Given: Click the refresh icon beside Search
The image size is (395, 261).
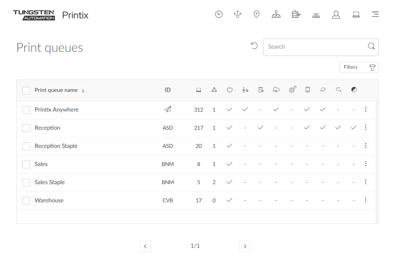Looking at the screenshot, I should 254,46.
